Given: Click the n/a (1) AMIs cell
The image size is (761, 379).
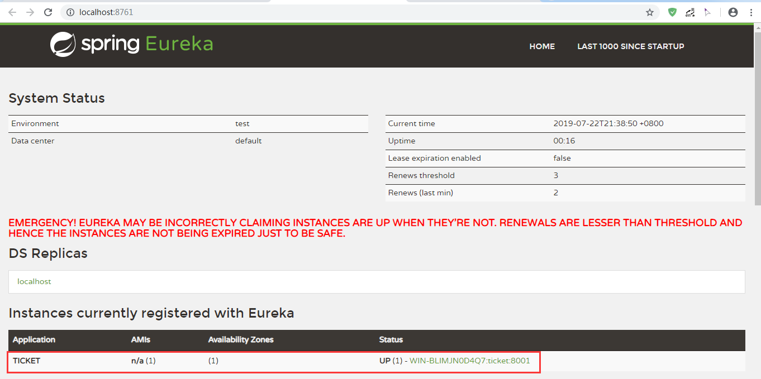Looking at the screenshot, I should click(x=144, y=361).
